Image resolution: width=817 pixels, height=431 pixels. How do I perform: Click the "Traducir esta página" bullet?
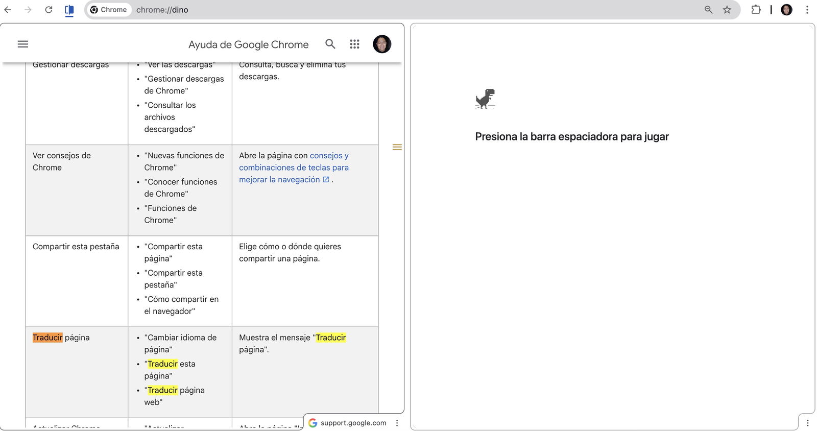(x=170, y=370)
